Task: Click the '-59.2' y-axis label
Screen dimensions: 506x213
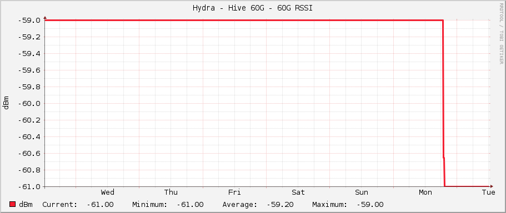Action: (29, 37)
